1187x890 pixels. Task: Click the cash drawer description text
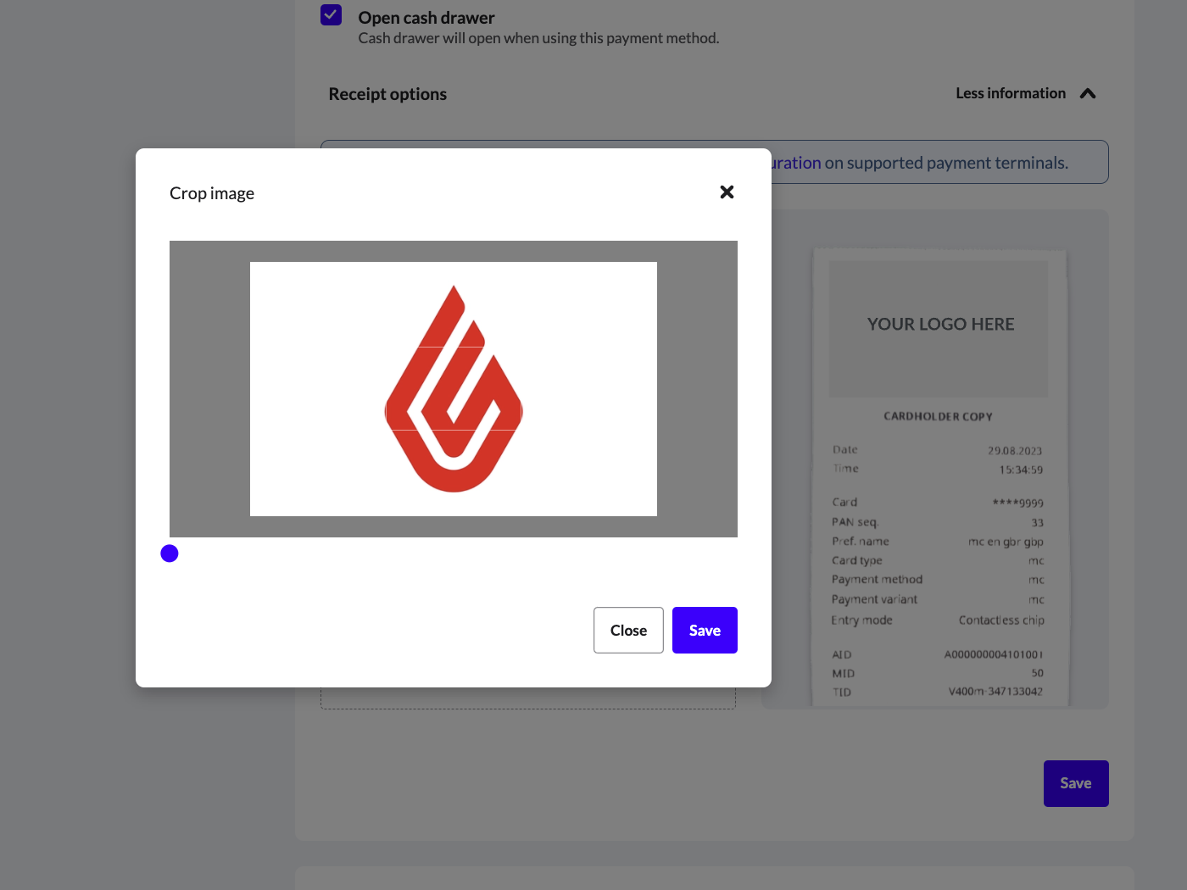pos(538,38)
